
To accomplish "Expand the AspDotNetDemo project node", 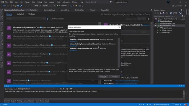I will tap(155, 21).
